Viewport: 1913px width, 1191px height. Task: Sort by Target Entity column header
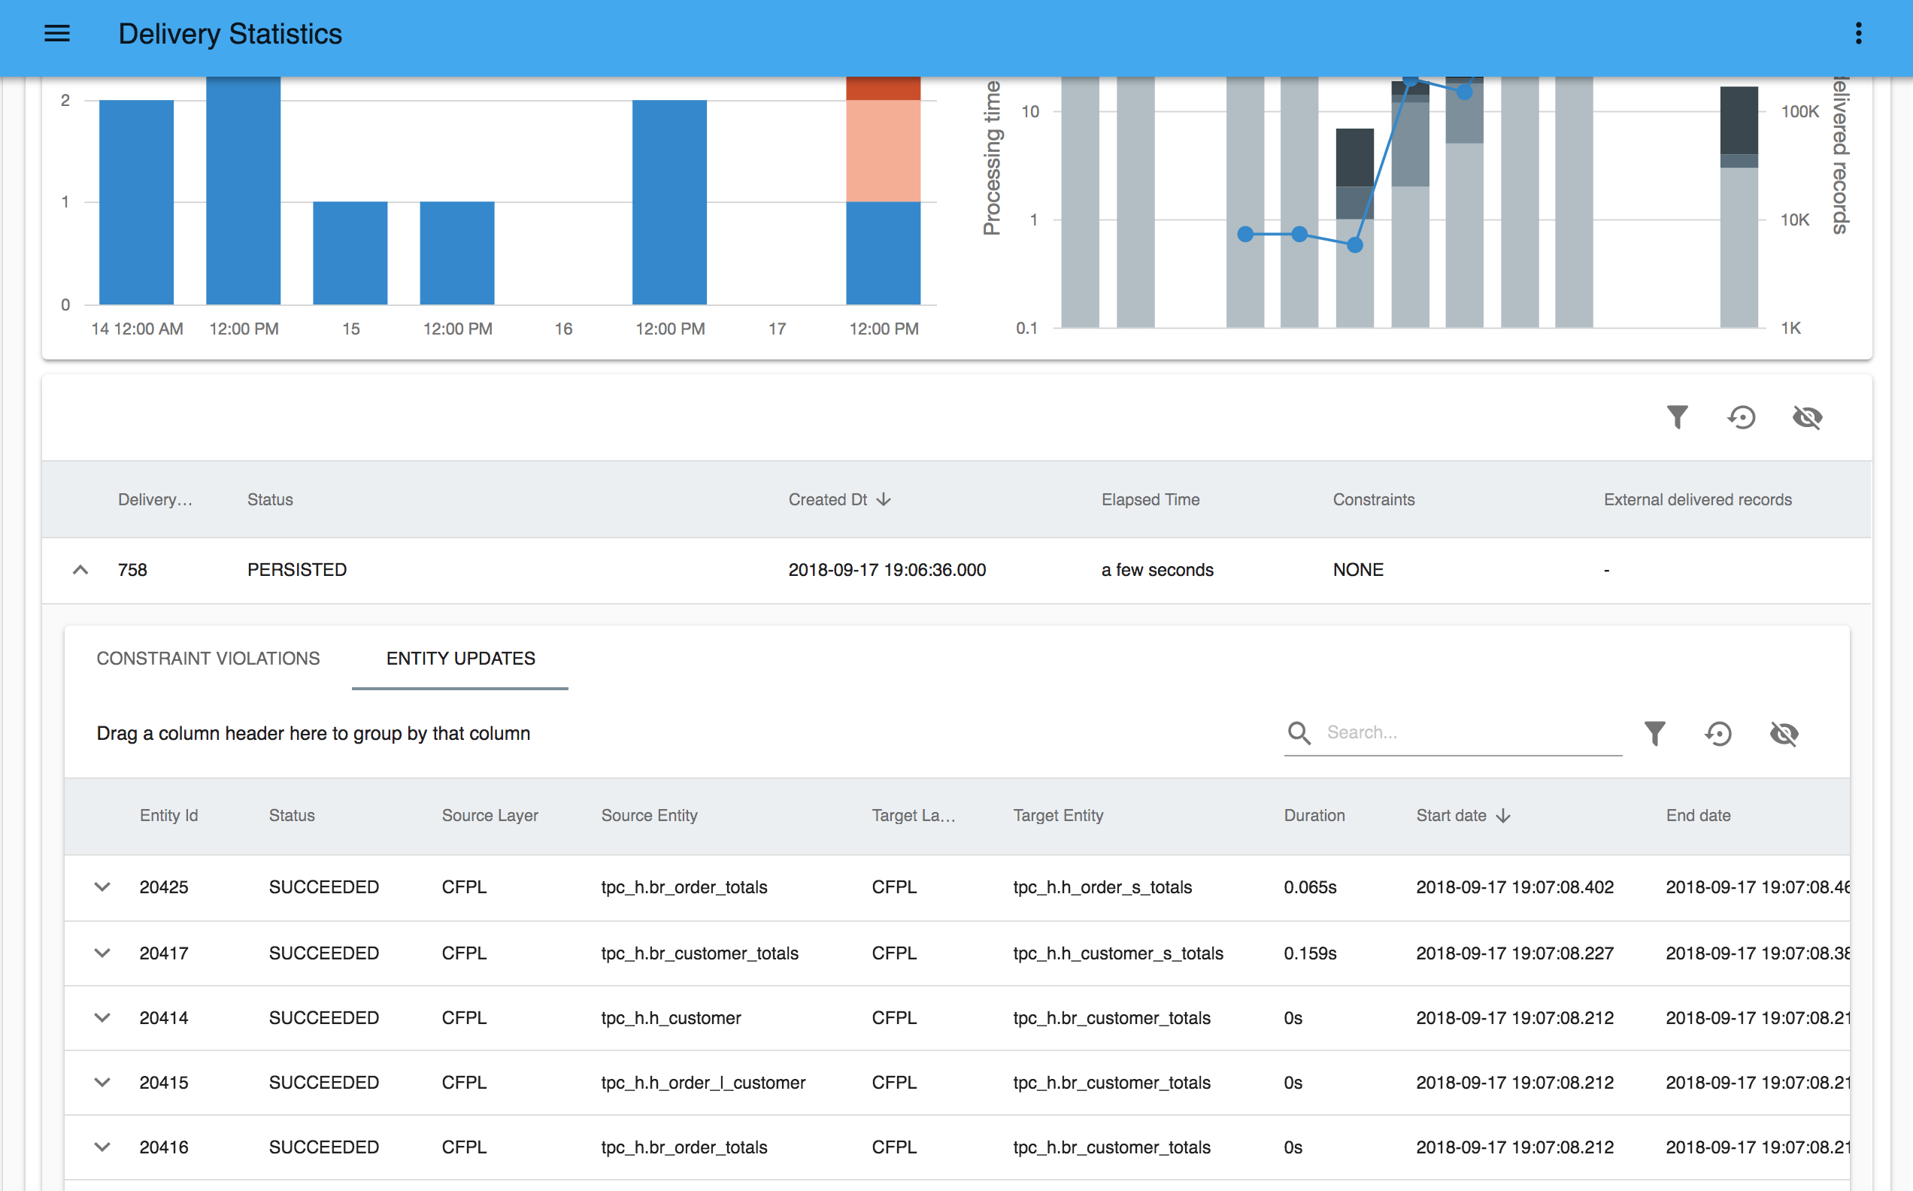1058,815
